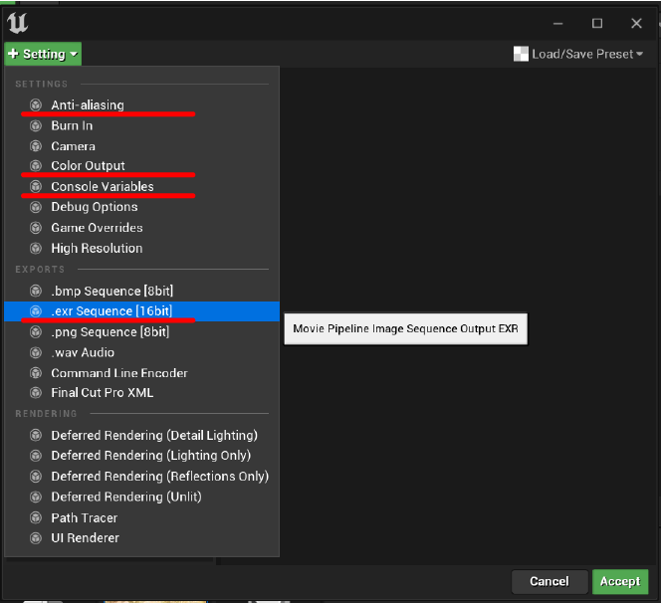Choose .bmp Sequence [8bit] export

(x=111, y=291)
